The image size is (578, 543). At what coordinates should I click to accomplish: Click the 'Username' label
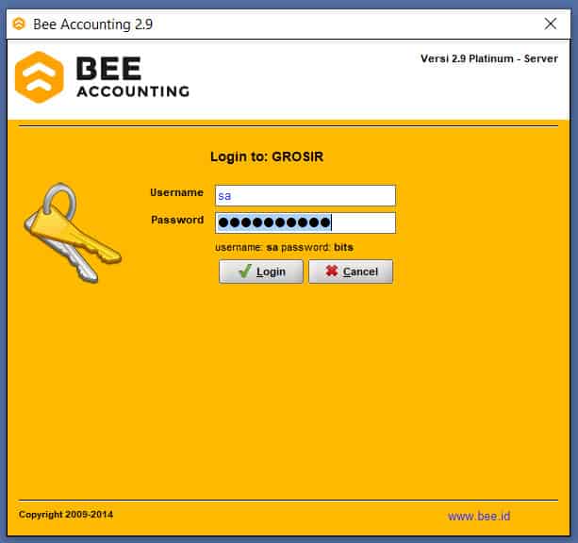tap(176, 192)
